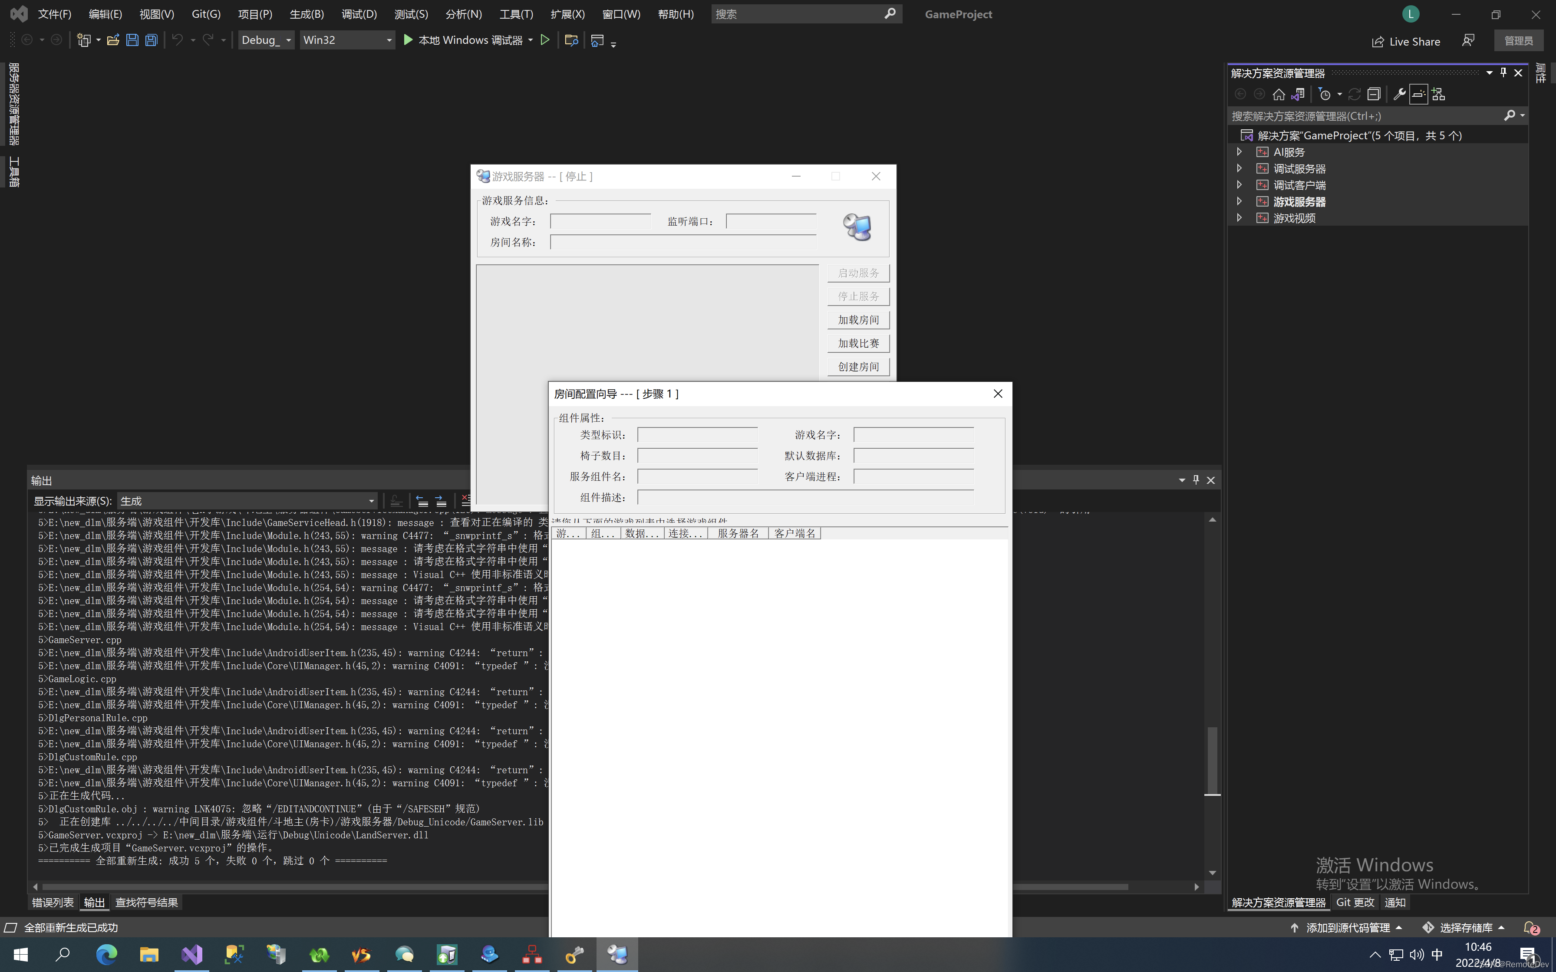Click the Save icon in toolbar

132,40
